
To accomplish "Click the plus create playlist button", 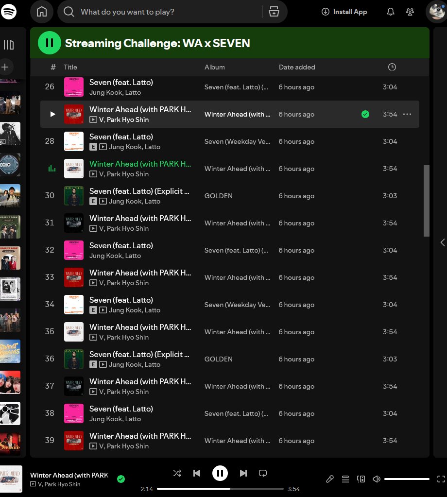I will 5,67.
